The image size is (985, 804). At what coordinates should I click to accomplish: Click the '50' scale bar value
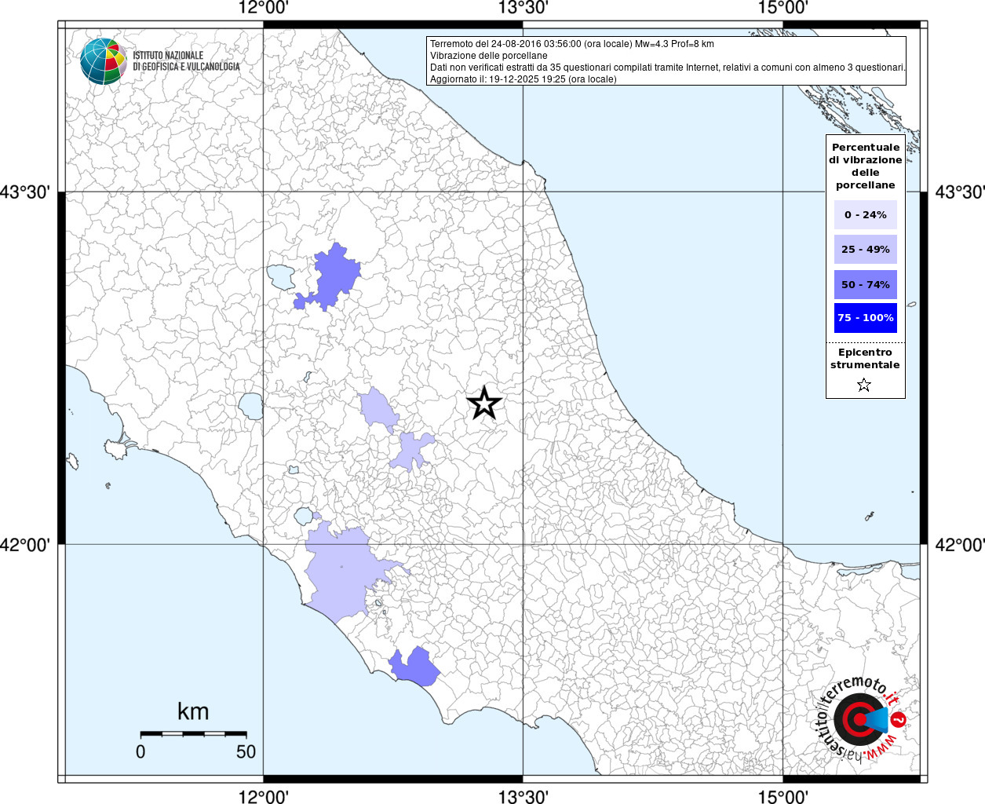[x=246, y=751]
